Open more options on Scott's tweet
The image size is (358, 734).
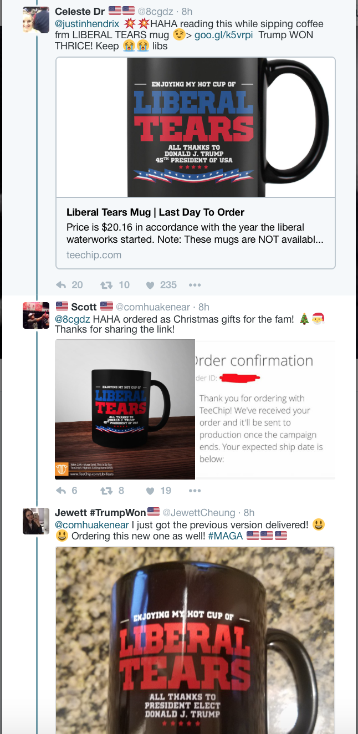coord(195,491)
